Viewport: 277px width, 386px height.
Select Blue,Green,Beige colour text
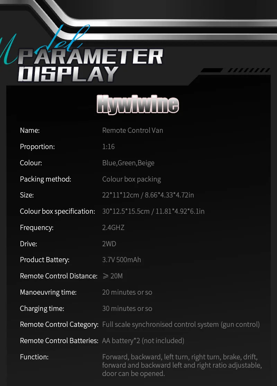coord(128,163)
